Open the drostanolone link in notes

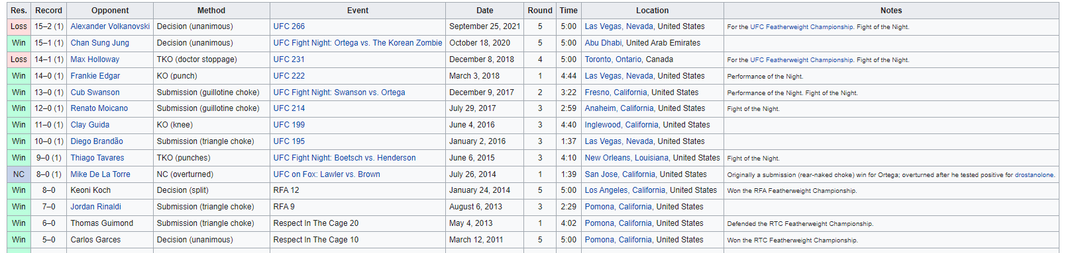pyautogui.click(x=1034, y=175)
